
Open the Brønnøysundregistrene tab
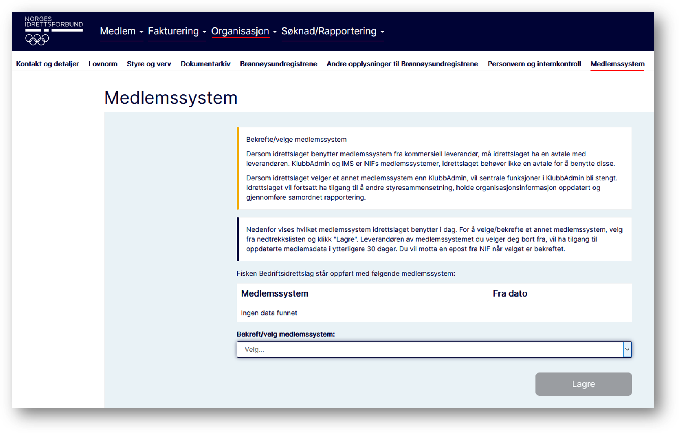tap(278, 64)
